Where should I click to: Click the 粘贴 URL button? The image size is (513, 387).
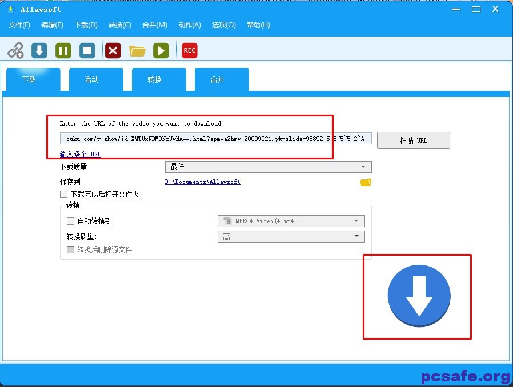[x=413, y=140]
